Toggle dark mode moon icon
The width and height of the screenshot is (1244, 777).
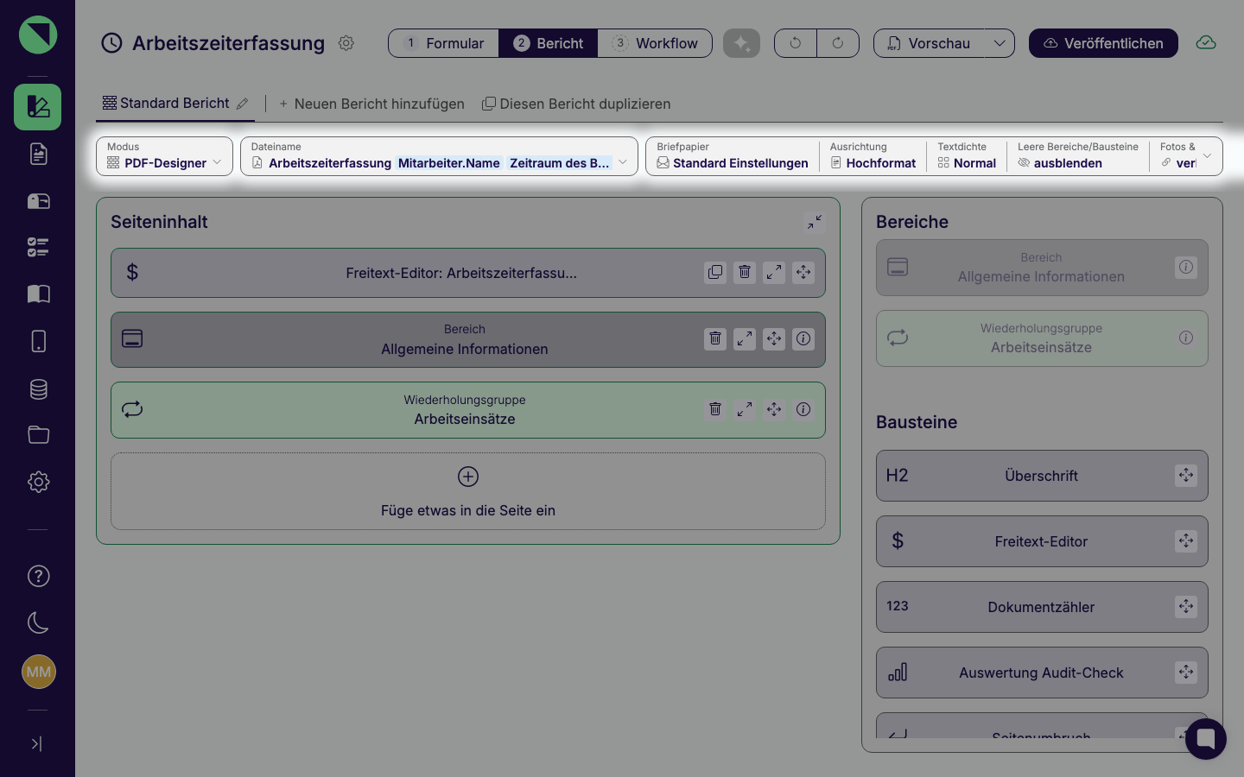point(38,622)
